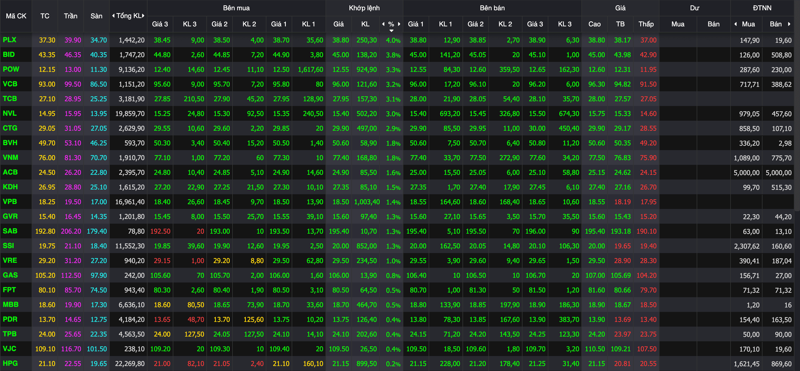The height and width of the screenshot is (371, 800).
Task: Click VPB's matched volume 1,003,40
Action: pos(367,202)
